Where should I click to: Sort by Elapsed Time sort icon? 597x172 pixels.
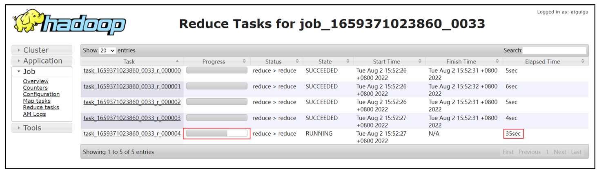(583, 61)
